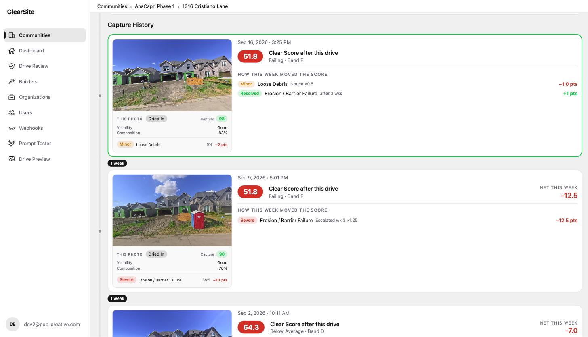Click the Users people icon
Screen dimensions: 588x337
(12, 113)
